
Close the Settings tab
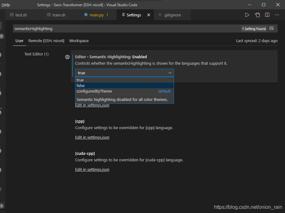148,14
